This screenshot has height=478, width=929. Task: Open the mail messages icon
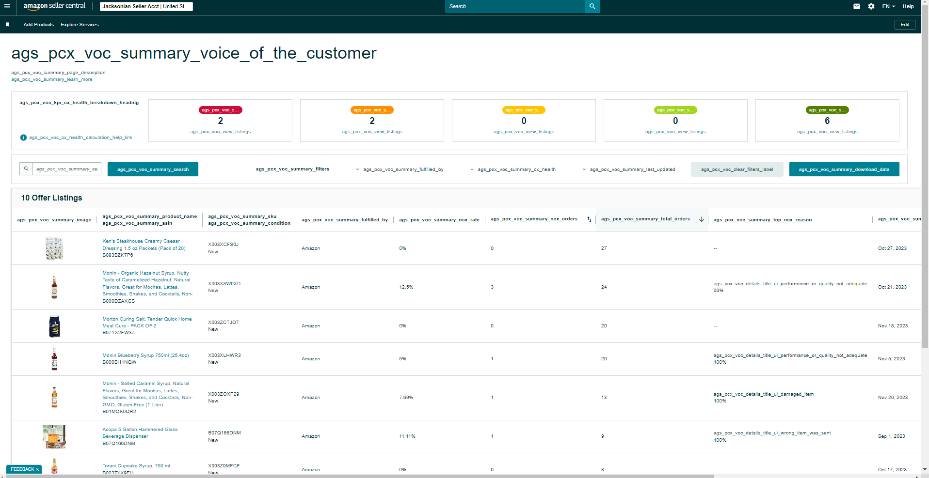857,6
